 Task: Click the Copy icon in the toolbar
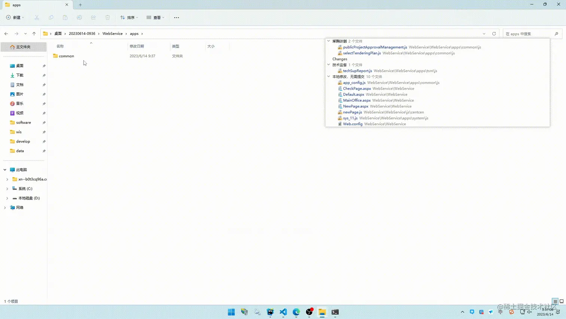point(51,17)
